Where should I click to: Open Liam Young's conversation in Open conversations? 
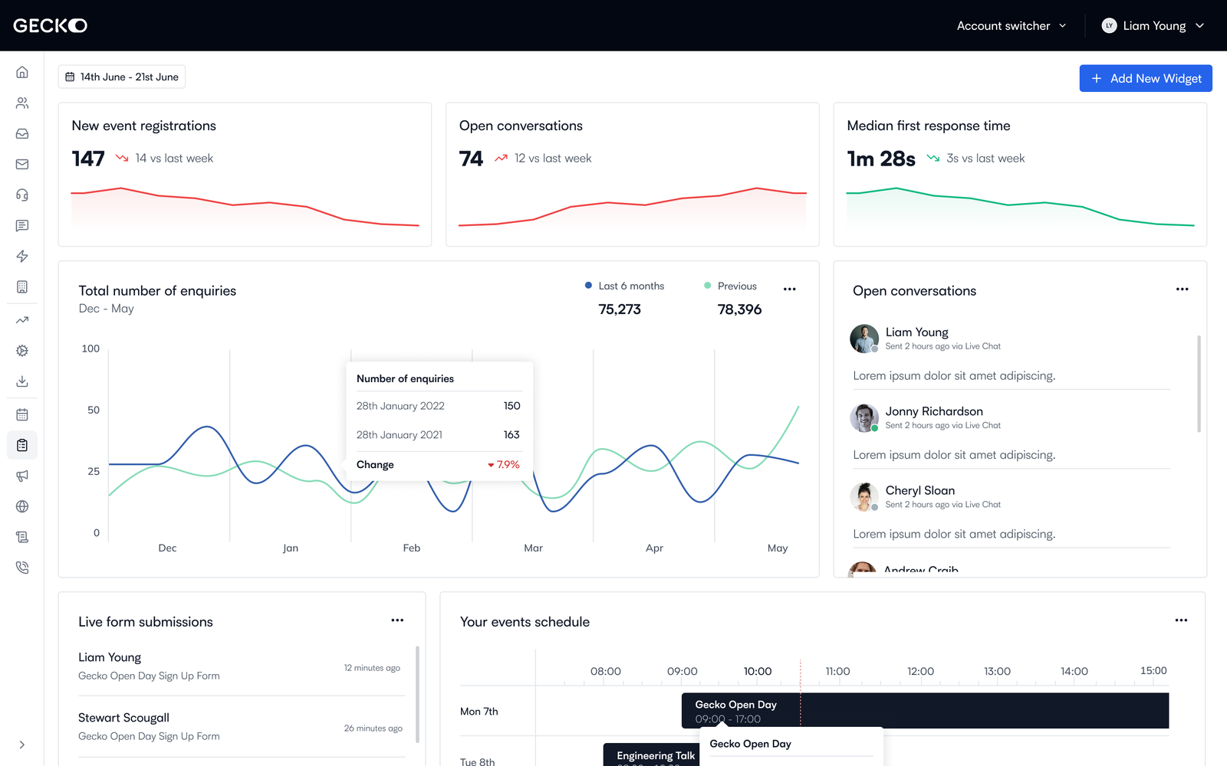1011,356
